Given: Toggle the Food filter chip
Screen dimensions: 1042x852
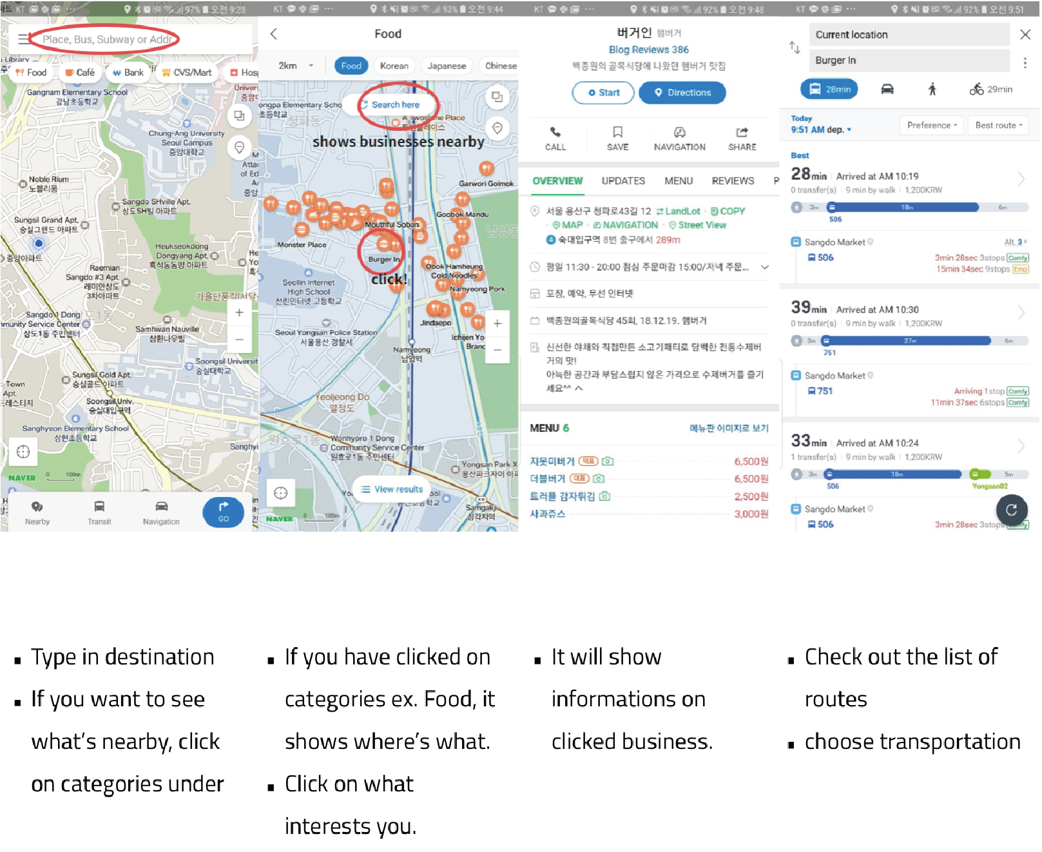Looking at the screenshot, I should click(x=351, y=66).
